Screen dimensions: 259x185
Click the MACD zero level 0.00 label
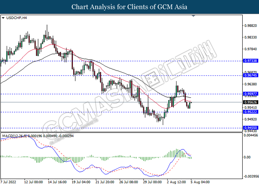tap(247, 157)
